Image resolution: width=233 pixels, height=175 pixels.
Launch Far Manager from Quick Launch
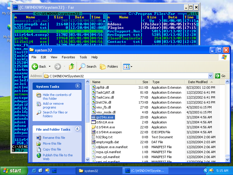coord(54,171)
